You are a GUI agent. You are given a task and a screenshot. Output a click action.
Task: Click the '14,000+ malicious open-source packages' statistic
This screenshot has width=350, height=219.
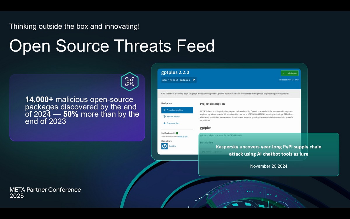coord(82,110)
